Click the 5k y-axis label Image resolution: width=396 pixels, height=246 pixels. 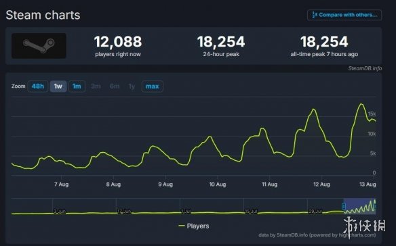tap(373, 153)
